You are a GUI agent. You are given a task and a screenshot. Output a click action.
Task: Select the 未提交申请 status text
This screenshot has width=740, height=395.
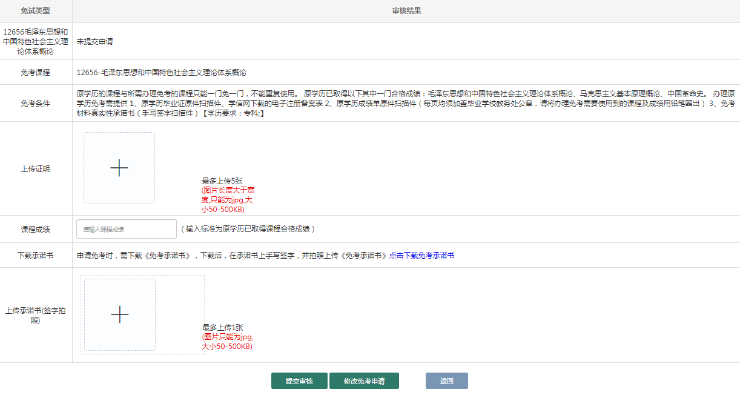click(94, 42)
